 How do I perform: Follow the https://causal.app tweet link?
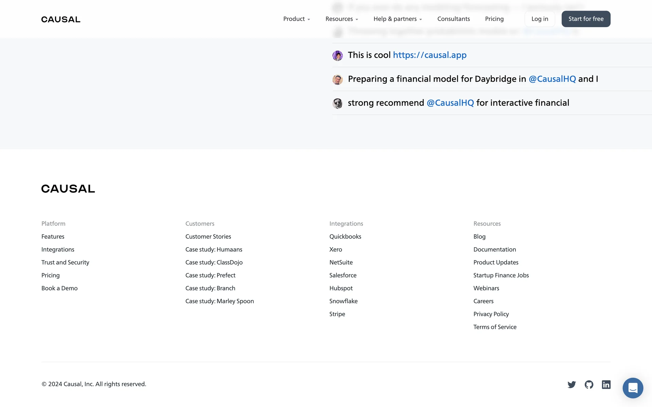pos(430,55)
